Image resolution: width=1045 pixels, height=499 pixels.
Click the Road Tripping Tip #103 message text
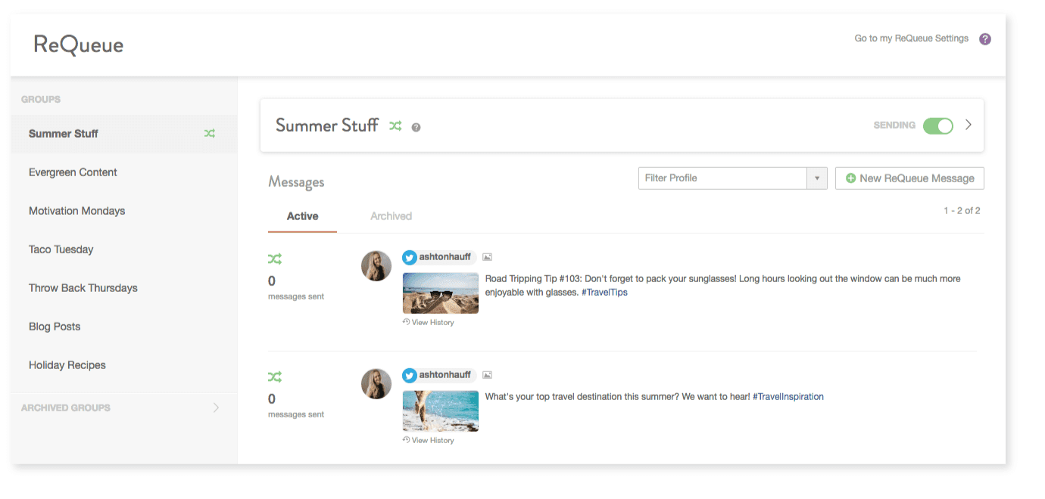pos(722,285)
